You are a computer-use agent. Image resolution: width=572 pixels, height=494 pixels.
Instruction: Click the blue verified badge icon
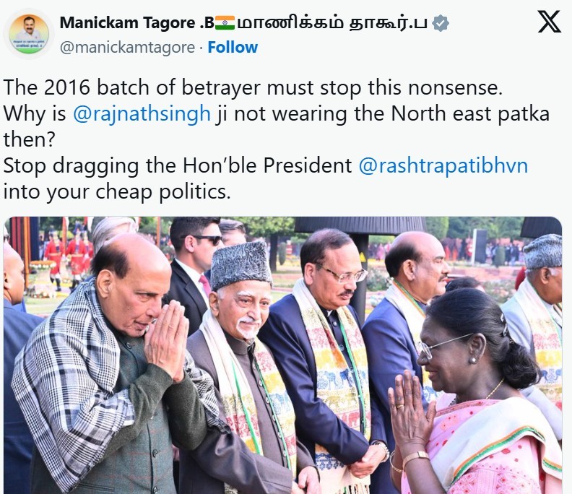tap(441, 23)
